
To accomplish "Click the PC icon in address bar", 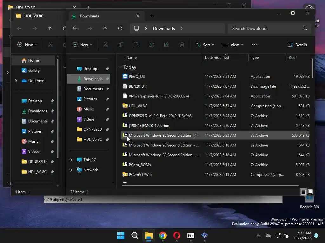I will point(136,28).
